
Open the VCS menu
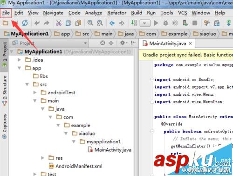pos(183,13)
